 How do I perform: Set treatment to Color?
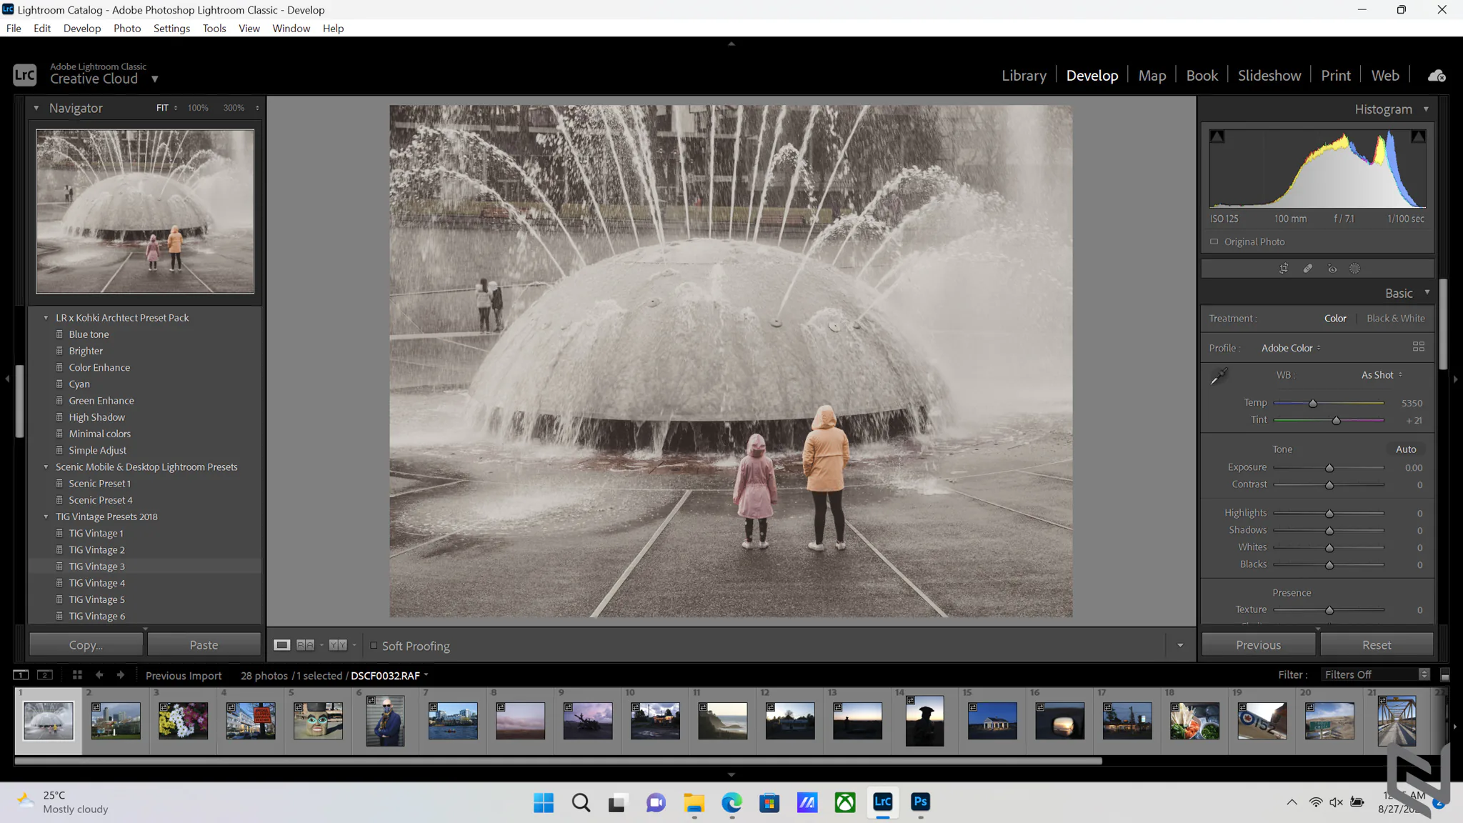point(1334,319)
